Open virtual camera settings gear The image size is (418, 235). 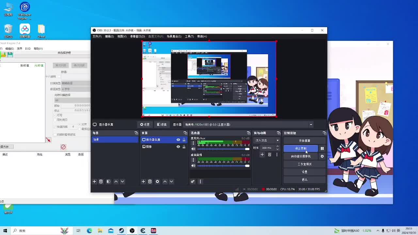point(322,156)
